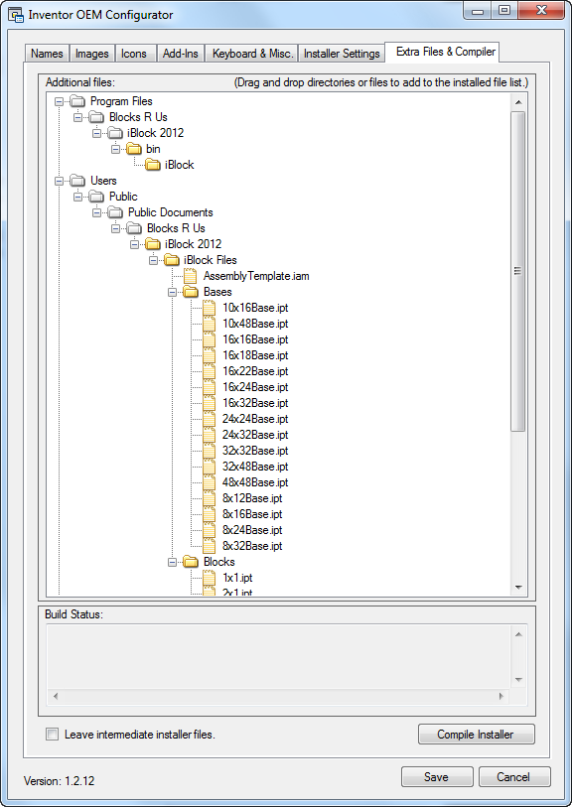Viewport: 572px width, 807px height.
Task: Enable Leave intermediate installer files checkbox
Action: pos(53,734)
